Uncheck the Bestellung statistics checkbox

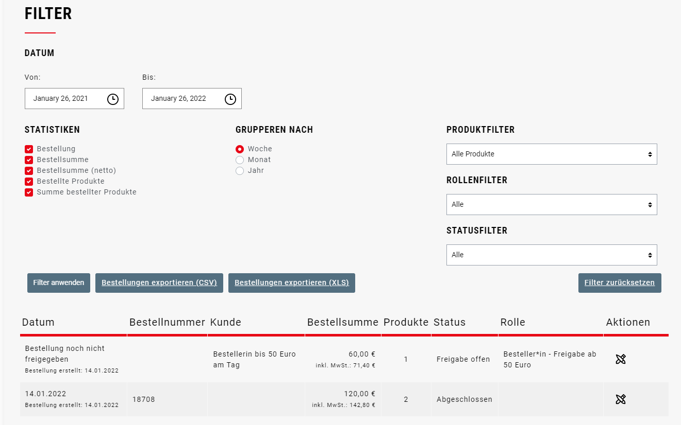(x=29, y=149)
